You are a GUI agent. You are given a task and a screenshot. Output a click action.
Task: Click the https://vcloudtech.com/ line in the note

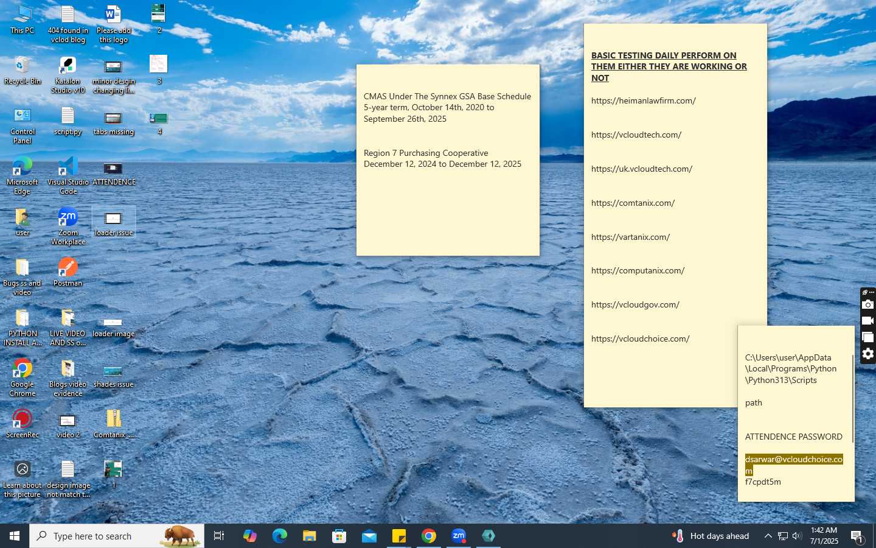pos(636,135)
